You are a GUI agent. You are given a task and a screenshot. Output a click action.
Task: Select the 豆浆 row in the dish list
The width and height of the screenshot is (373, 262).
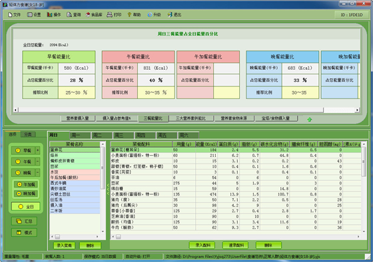click(75, 166)
